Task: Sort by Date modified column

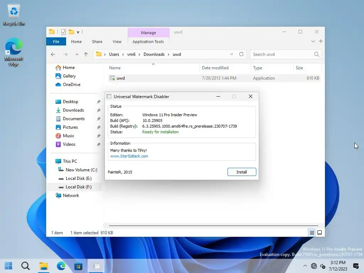Action: [x=225, y=68]
